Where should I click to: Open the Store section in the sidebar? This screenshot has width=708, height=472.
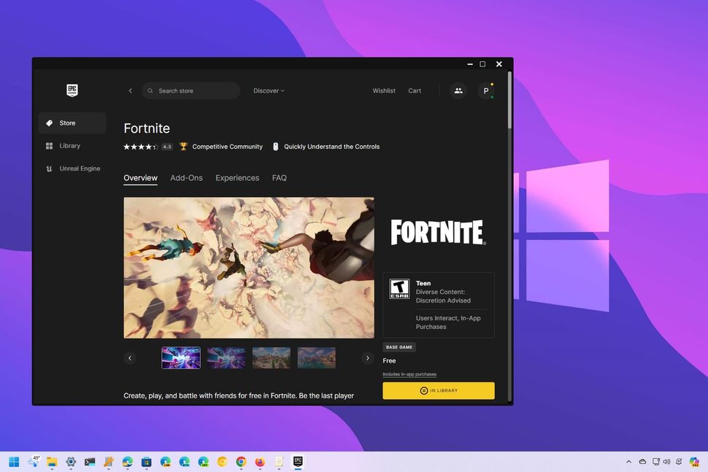click(x=67, y=123)
